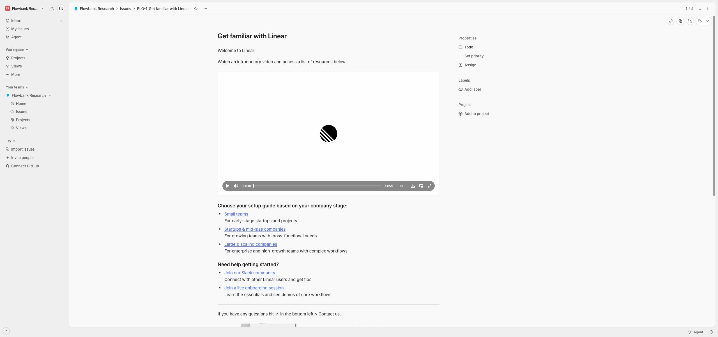The width and height of the screenshot is (718, 337).
Task: Click the agent delegate split-button icon
Action: click(700, 21)
